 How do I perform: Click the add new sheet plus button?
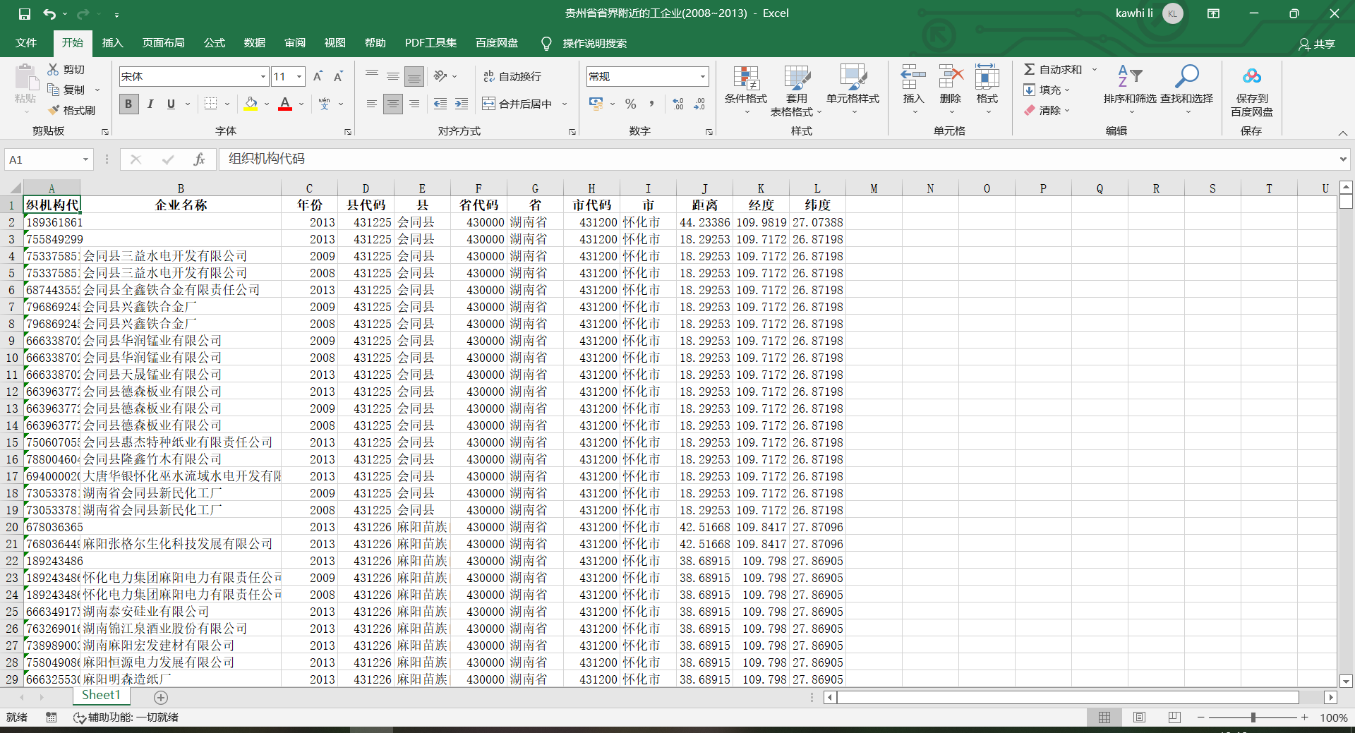pos(161,697)
